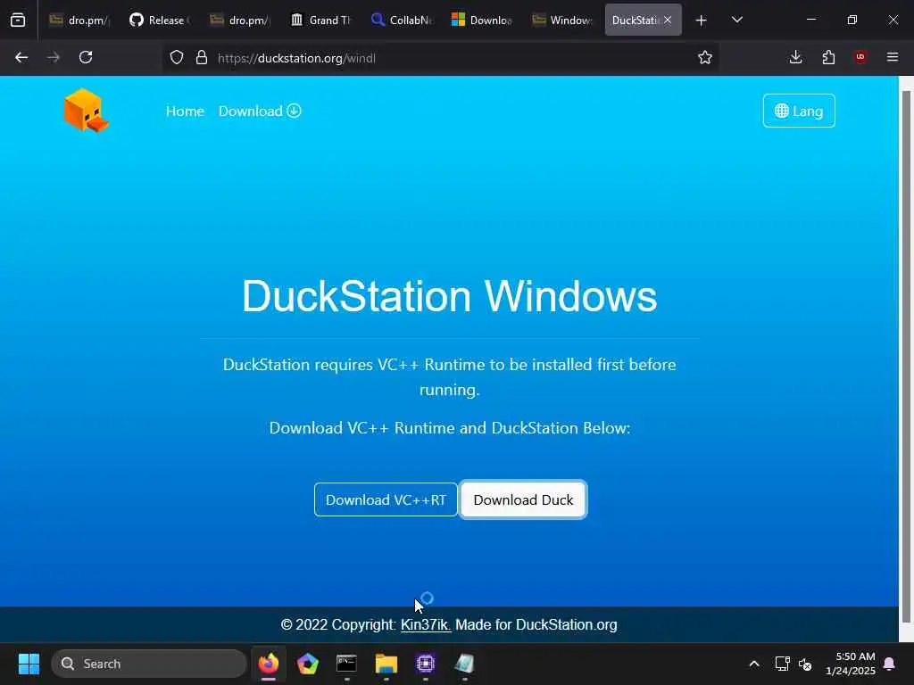Go back to the previous page
Image resolution: width=914 pixels, height=685 pixels.
21,57
